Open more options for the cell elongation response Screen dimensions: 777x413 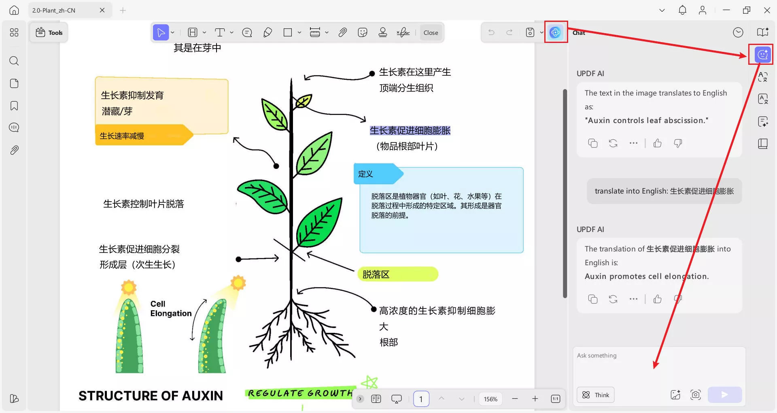633,299
